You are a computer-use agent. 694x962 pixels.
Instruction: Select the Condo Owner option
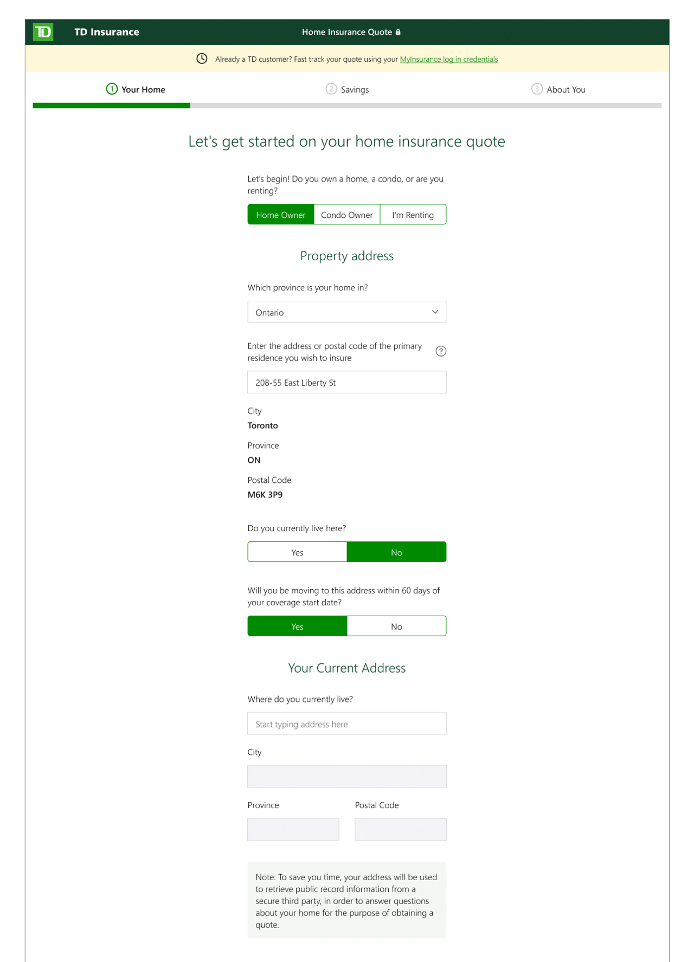pos(347,215)
